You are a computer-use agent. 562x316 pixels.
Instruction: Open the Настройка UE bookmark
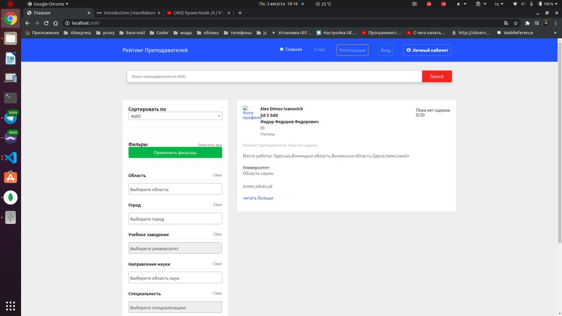336,32
